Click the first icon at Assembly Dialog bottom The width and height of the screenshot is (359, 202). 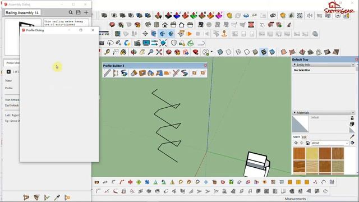click(26, 197)
